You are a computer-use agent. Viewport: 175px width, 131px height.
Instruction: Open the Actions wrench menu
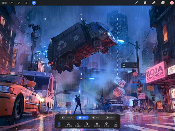(12, 3)
